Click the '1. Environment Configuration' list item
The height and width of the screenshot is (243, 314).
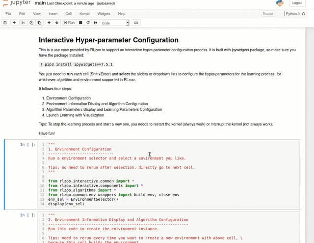(69, 98)
